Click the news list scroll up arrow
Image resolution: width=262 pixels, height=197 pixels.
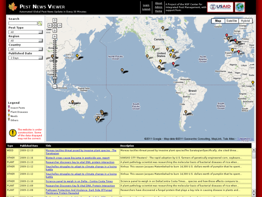point(254,150)
